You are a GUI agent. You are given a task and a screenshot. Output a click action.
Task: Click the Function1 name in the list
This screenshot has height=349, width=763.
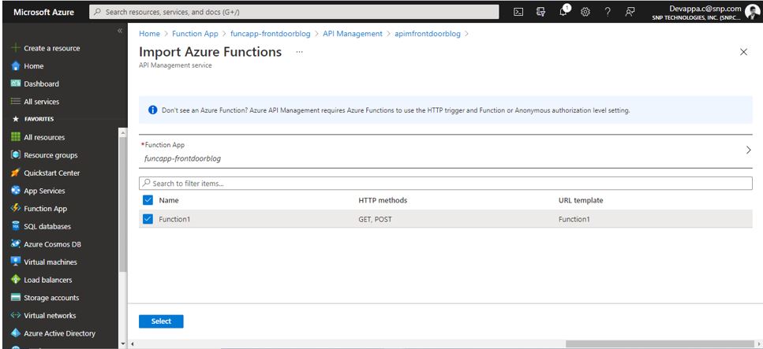tap(174, 219)
